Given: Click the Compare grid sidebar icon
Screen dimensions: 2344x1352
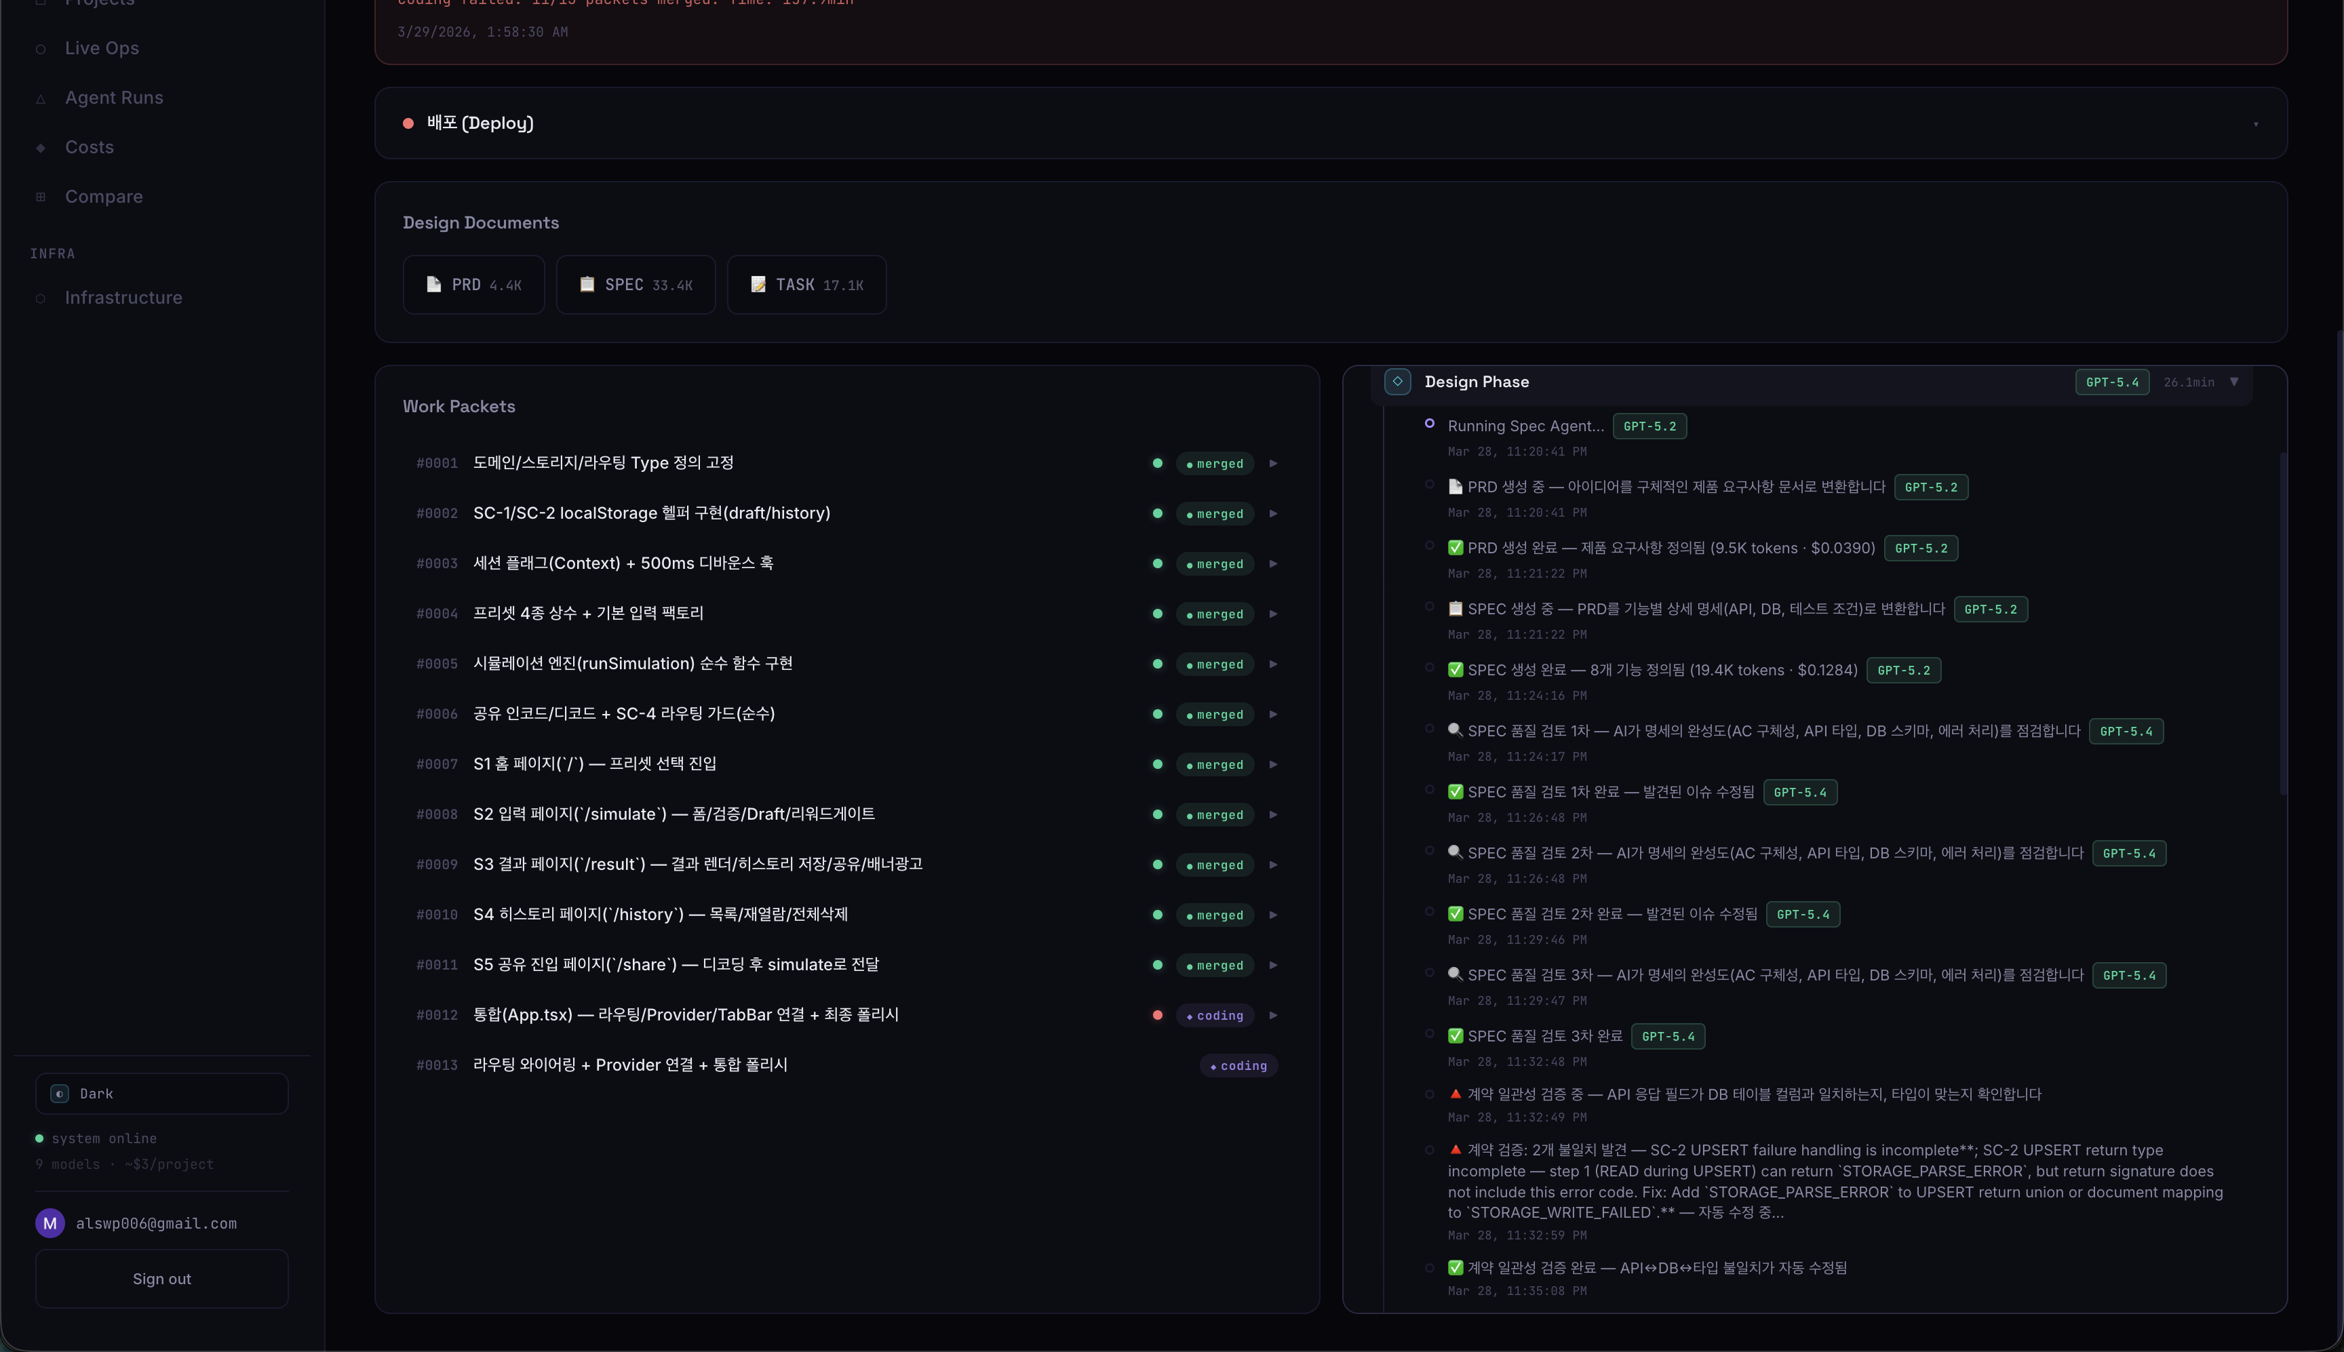Looking at the screenshot, I should 40,197.
